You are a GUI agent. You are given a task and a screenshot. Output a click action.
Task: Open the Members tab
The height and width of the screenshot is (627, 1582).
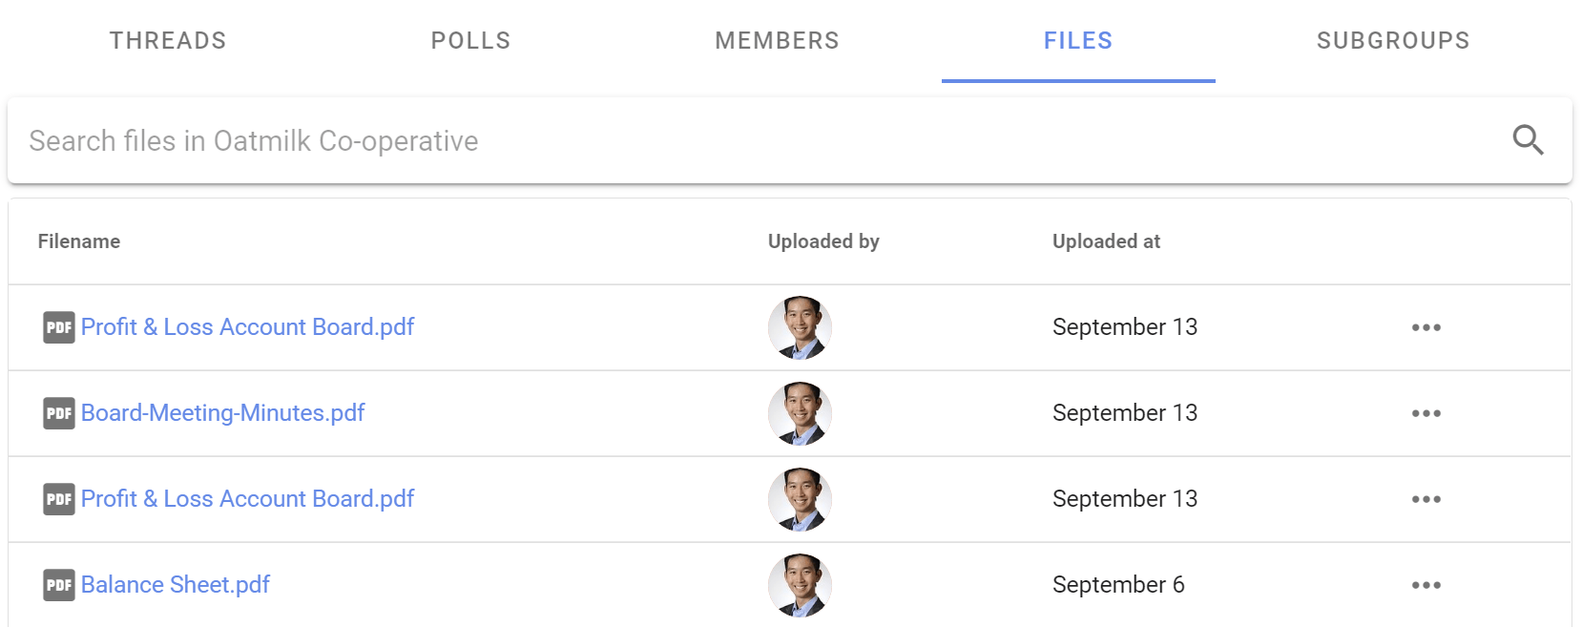point(777,40)
